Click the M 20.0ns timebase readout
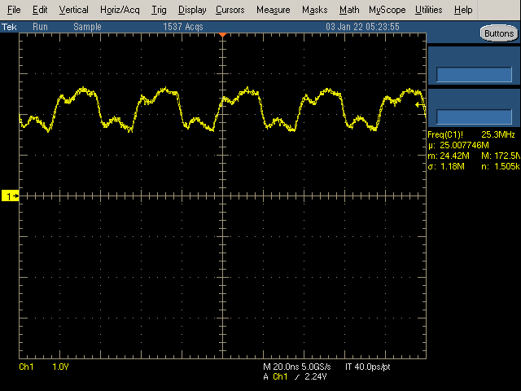 281,367
